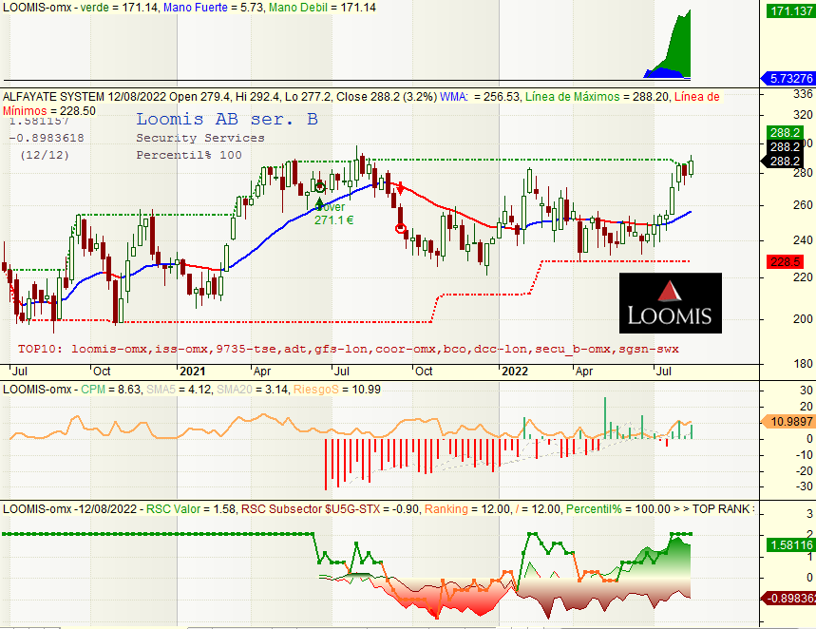Click the 180 price axis label
816x629 pixels.
pyautogui.click(x=803, y=364)
